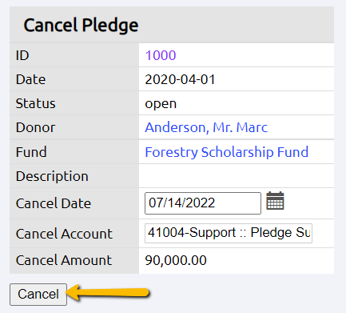Click the Cancel Account label

64,234
